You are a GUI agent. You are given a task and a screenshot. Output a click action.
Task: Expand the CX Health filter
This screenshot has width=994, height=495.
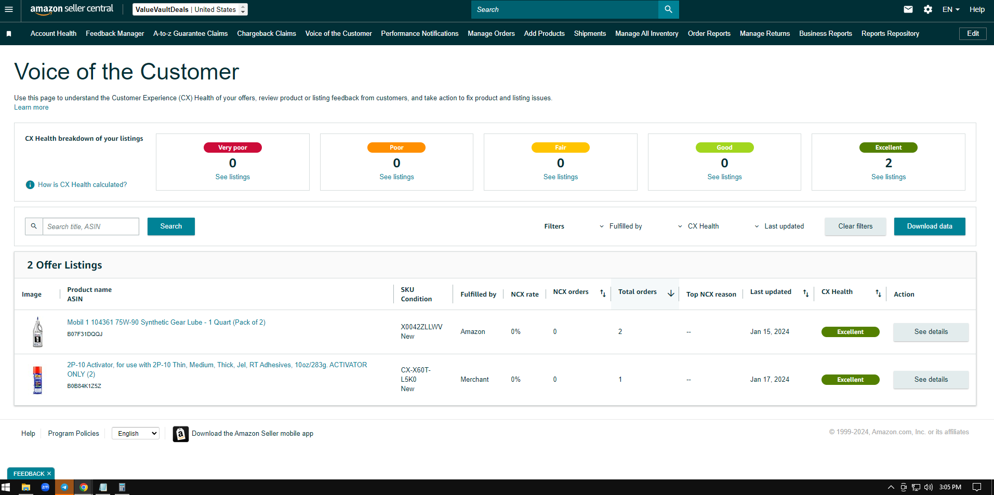click(698, 226)
